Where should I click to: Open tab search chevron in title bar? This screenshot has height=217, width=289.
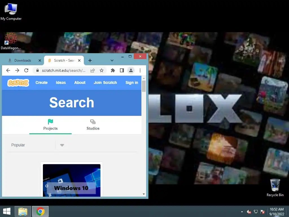(112, 60)
